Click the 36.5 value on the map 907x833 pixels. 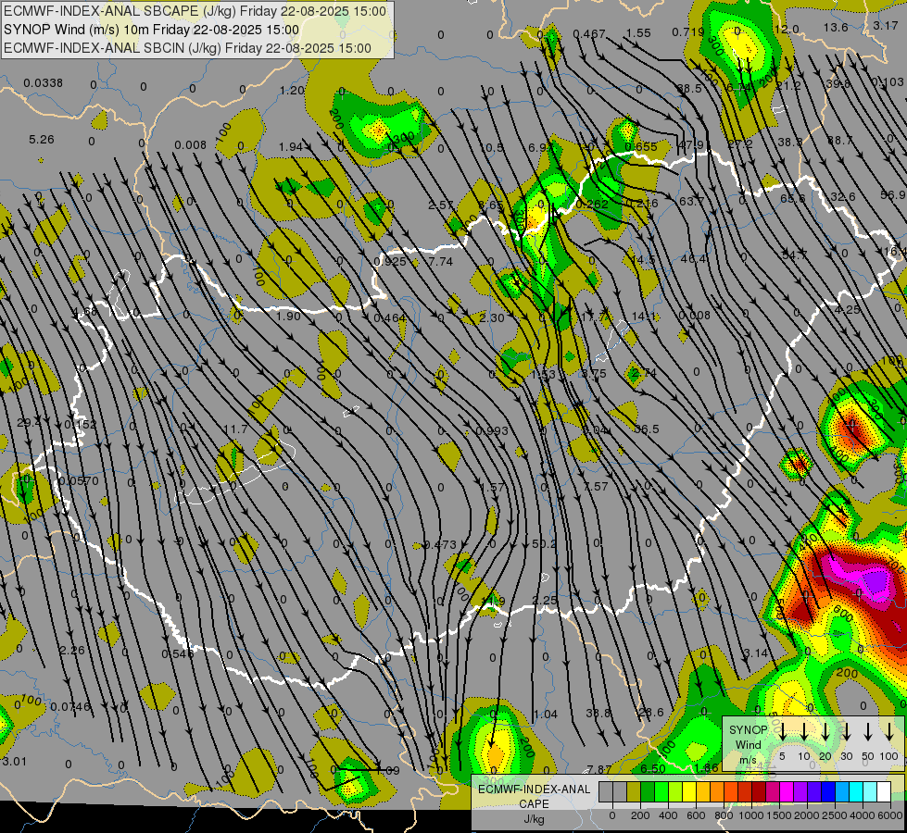click(x=646, y=429)
